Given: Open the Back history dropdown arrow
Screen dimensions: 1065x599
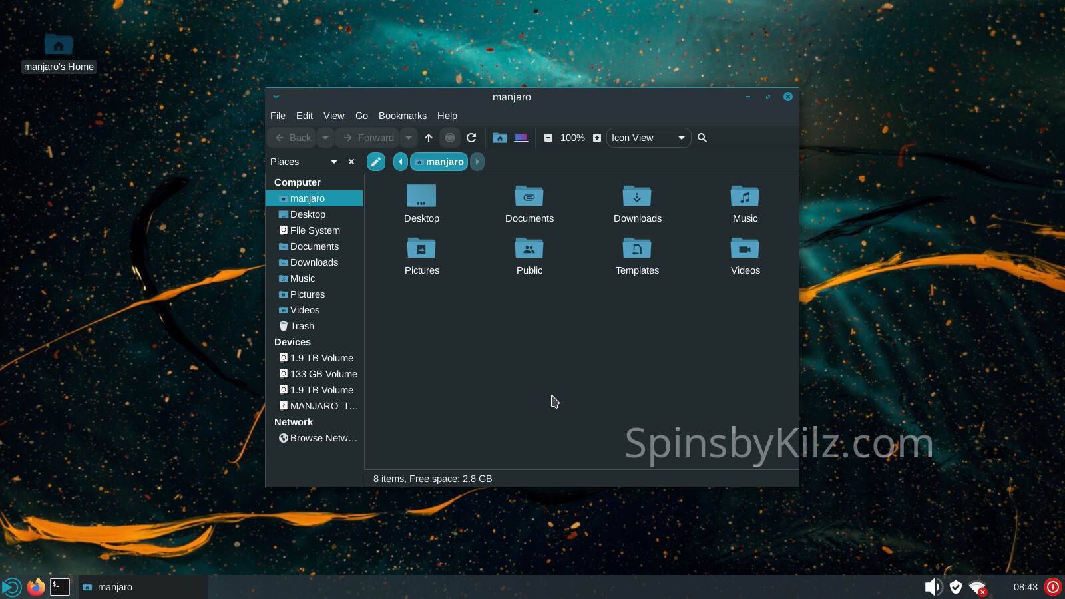Looking at the screenshot, I should click(325, 138).
